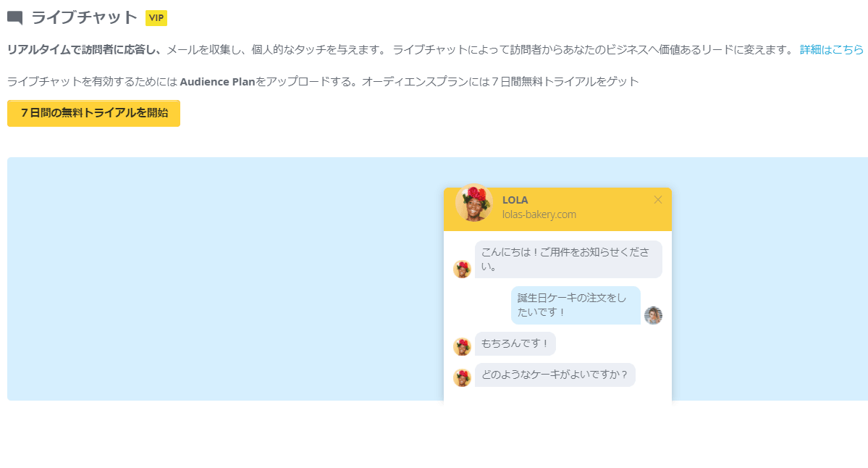The image size is (868, 468).
Task: Select the customer avatar beside 誕生日ケーキ message
Action: tap(653, 316)
